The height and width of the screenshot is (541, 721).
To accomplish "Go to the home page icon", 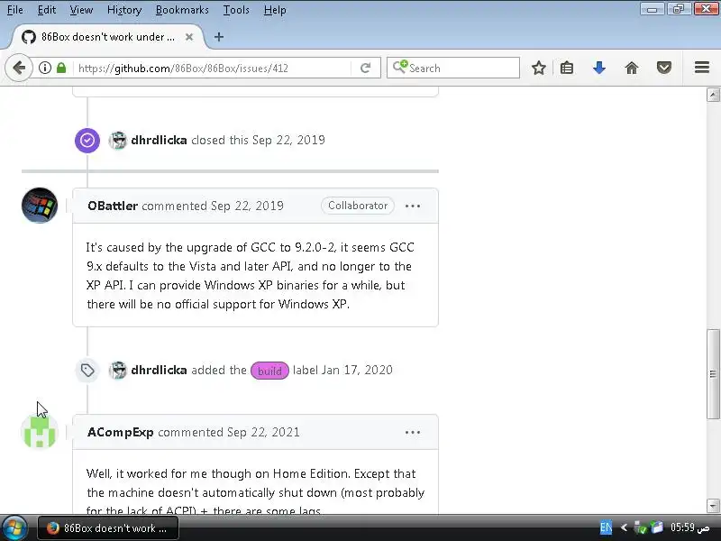I will [632, 69].
